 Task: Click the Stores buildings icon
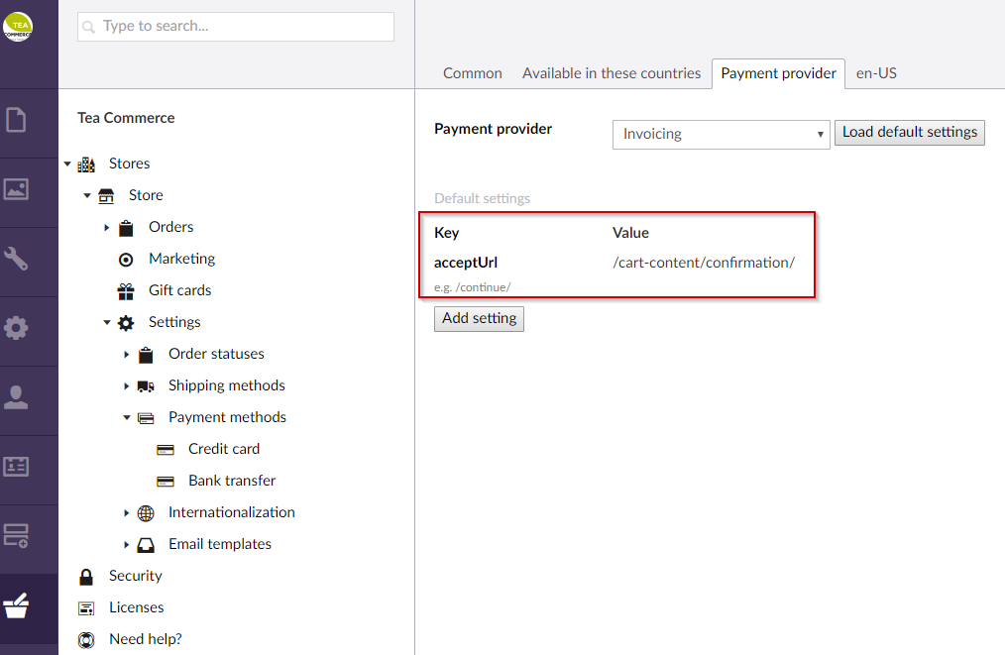click(86, 164)
